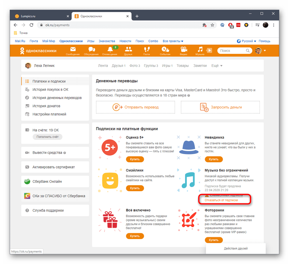Open Русский language dropdown

pos(246,41)
